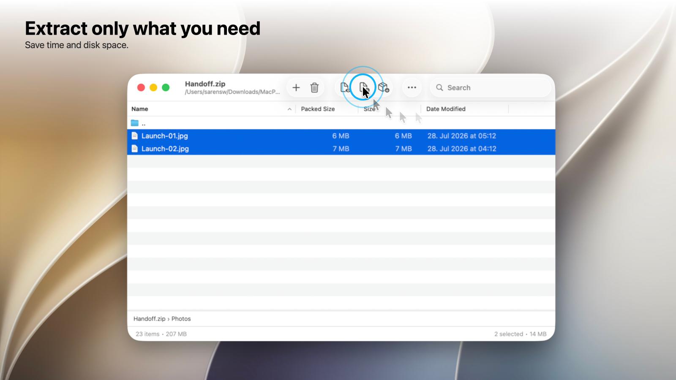The width and height of the screenshot is (676, 380).
Task: Select the file name Launch-01.jpg
Action: click(165, 136)
